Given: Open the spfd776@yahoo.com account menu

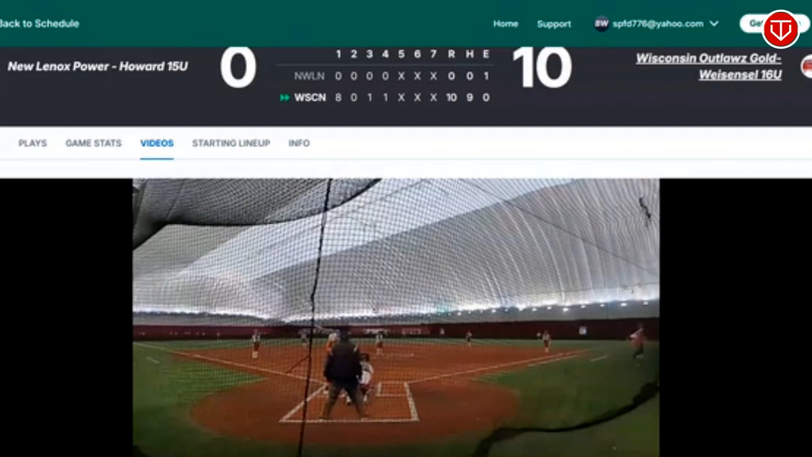Looking at the screenshot, I should [x=658, y=24].
